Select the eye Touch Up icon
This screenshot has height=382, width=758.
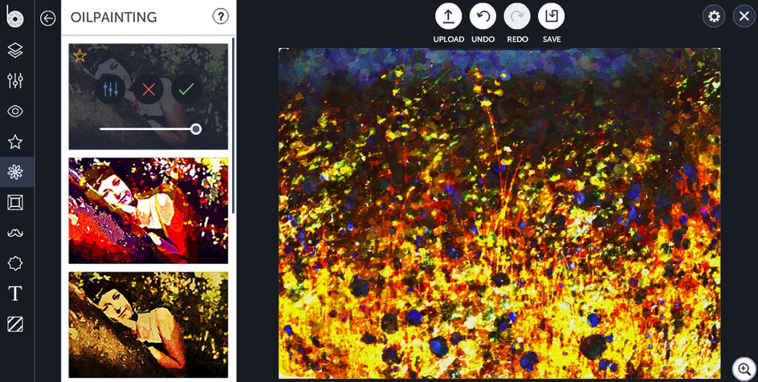(15, 111)
